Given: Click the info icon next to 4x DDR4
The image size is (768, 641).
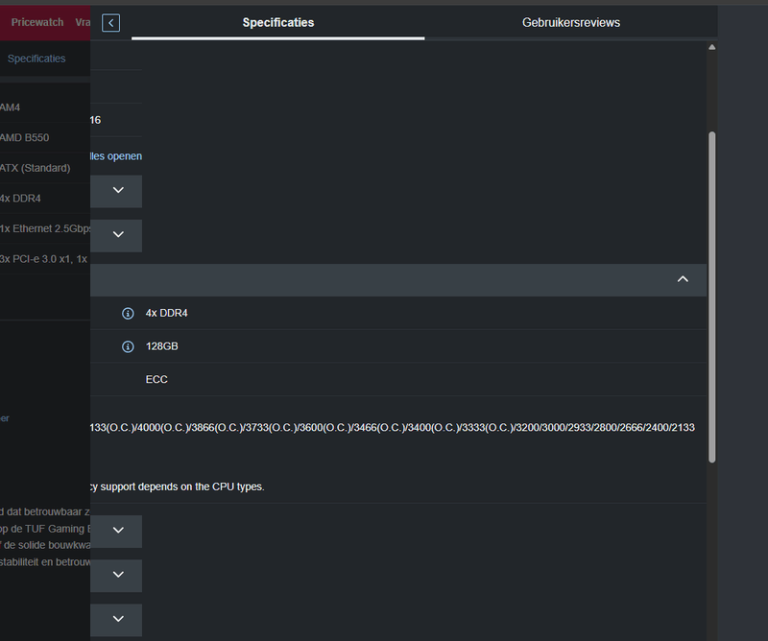Looking at the screenshot, I should 128,314.
